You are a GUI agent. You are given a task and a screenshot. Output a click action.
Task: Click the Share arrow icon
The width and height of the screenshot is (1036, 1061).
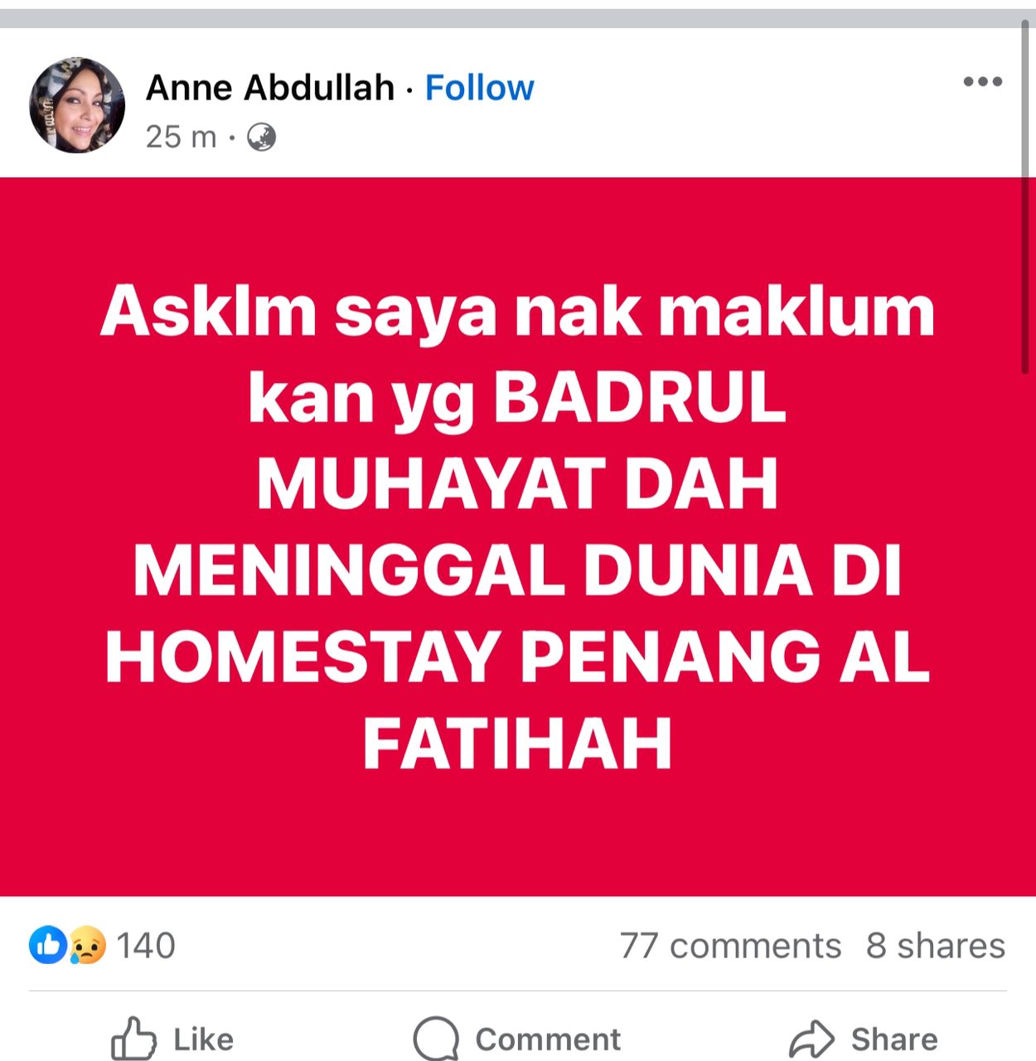(x=811, y=1039)
